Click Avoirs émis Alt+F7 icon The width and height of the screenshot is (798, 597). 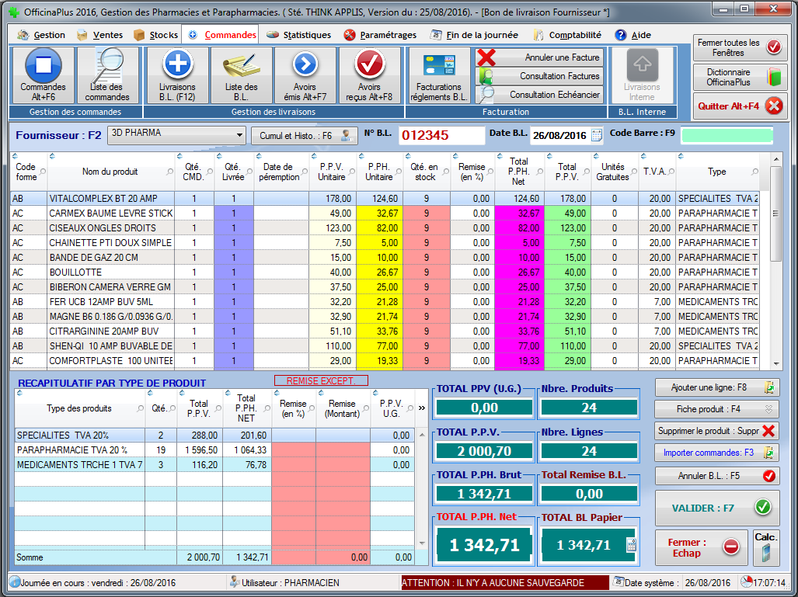click(x=305, y=65)
